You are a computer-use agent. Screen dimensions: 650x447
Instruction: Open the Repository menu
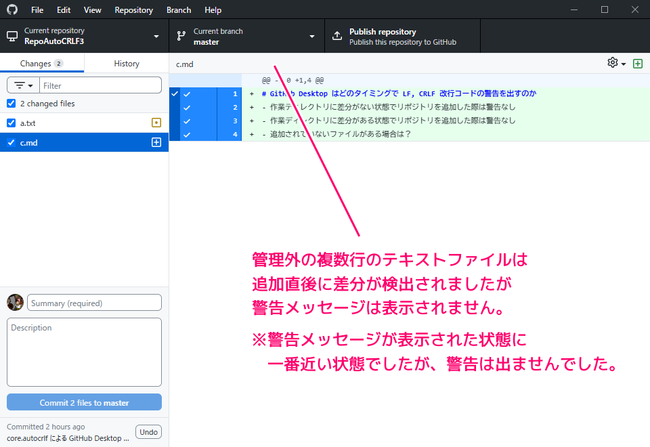pos(133,10)
